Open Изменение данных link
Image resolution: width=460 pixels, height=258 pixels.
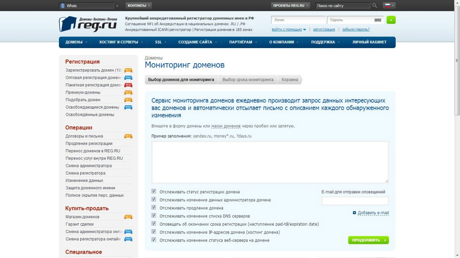[84, 180]
